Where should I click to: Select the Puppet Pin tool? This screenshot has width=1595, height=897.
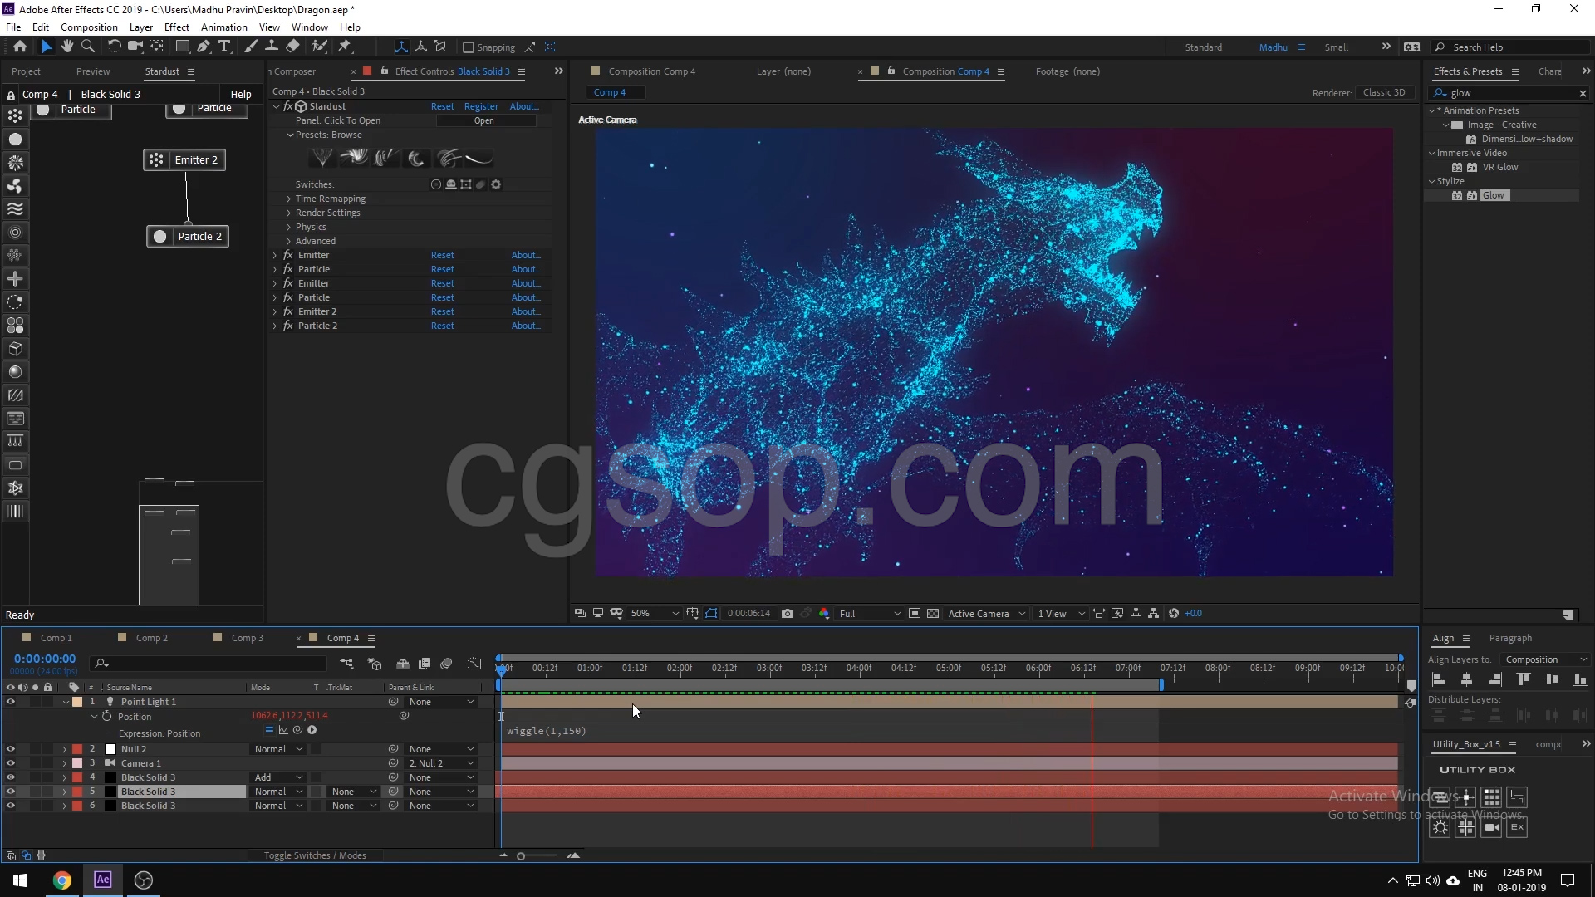click(345, 47)
